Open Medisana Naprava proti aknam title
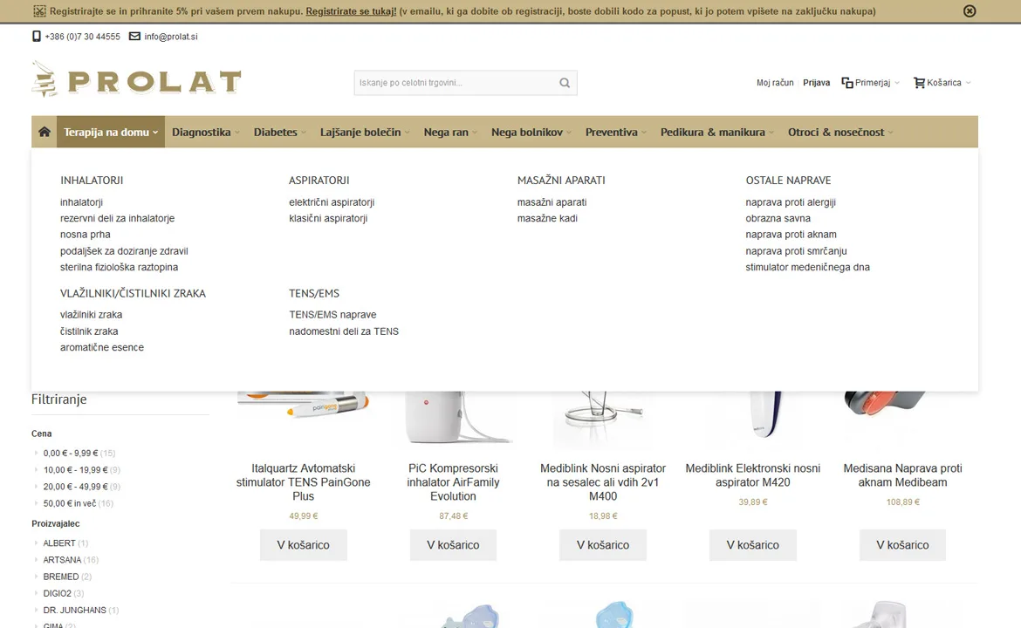The width and height of the screenshot is (1021, 628). (902, 475)
